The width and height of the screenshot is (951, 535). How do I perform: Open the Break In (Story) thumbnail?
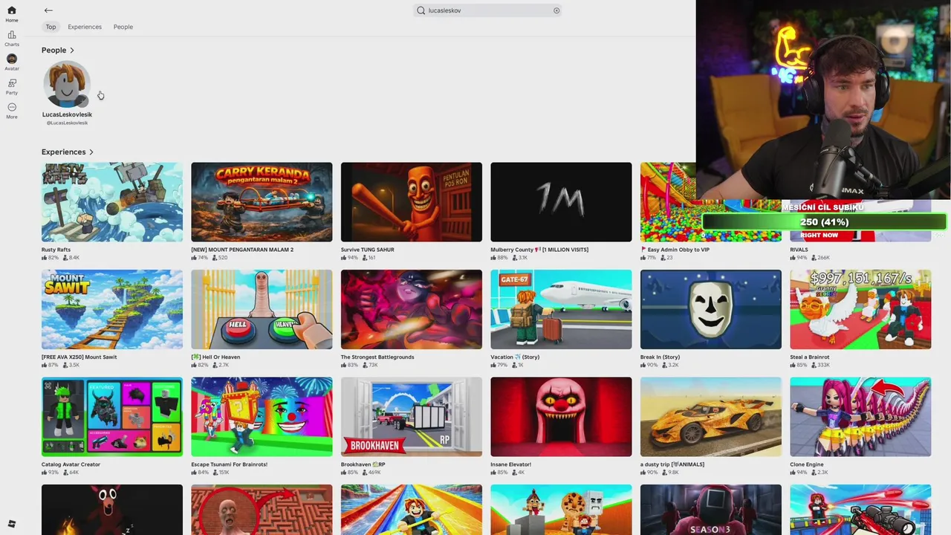point(711,309)
